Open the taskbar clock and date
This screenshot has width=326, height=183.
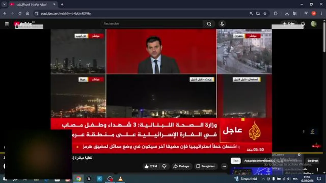[307, 179]
